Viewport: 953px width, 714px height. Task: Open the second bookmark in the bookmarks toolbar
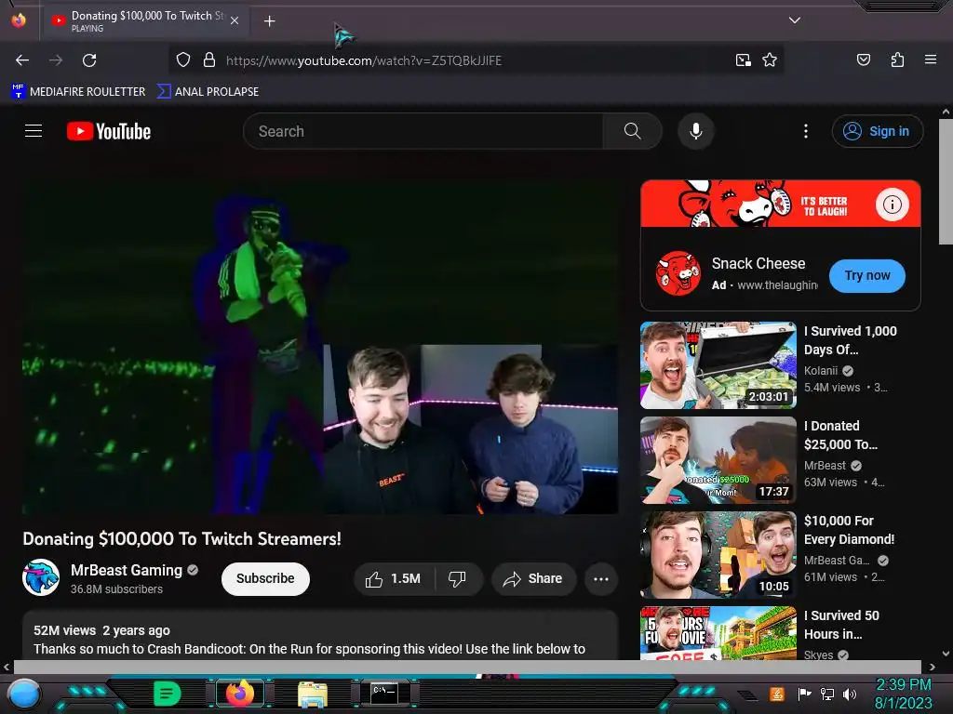(208, 92)
